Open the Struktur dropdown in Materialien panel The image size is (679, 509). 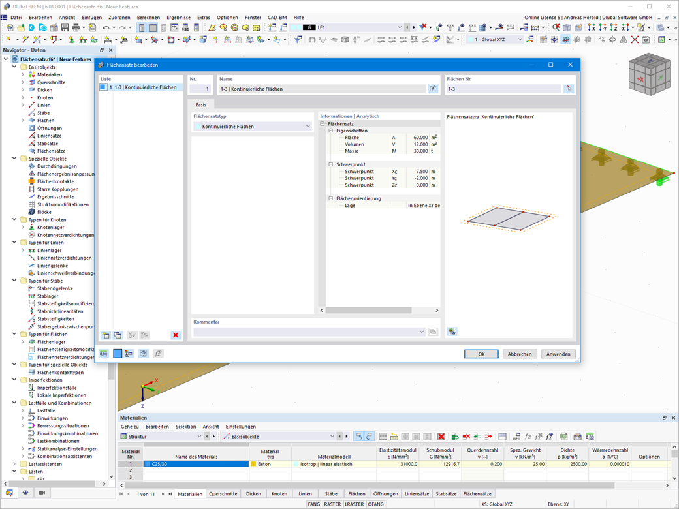coord(161,437)
